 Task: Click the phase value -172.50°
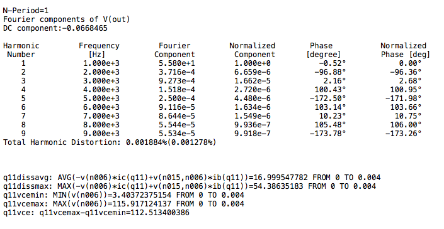tap(328, 99)
